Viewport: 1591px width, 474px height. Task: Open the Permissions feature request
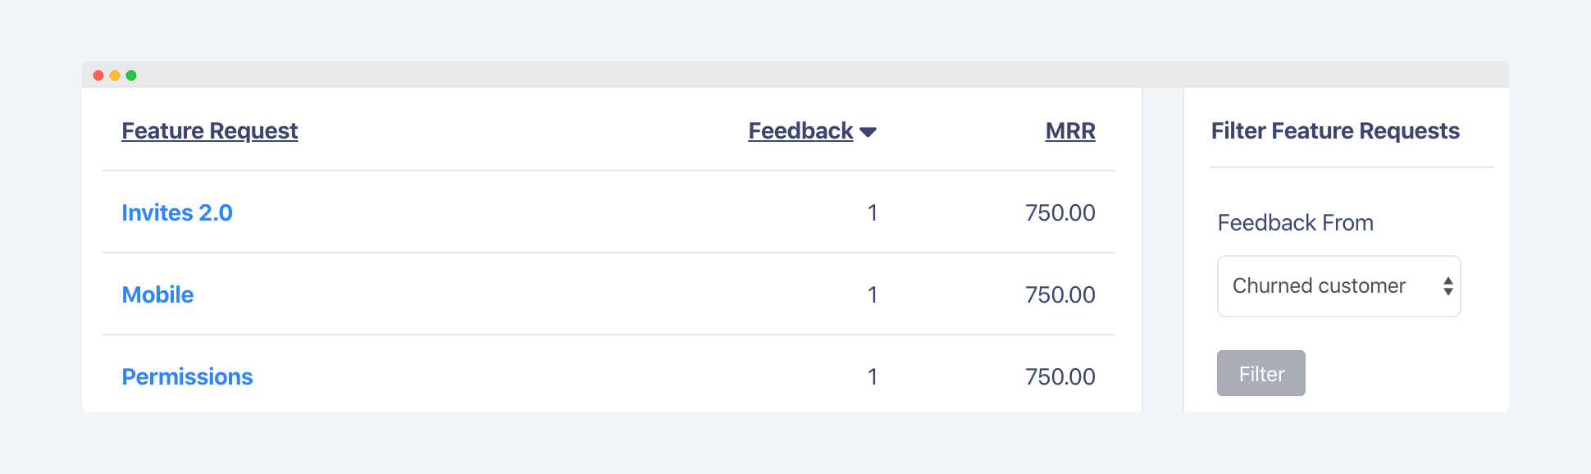[x=187, y=377]
